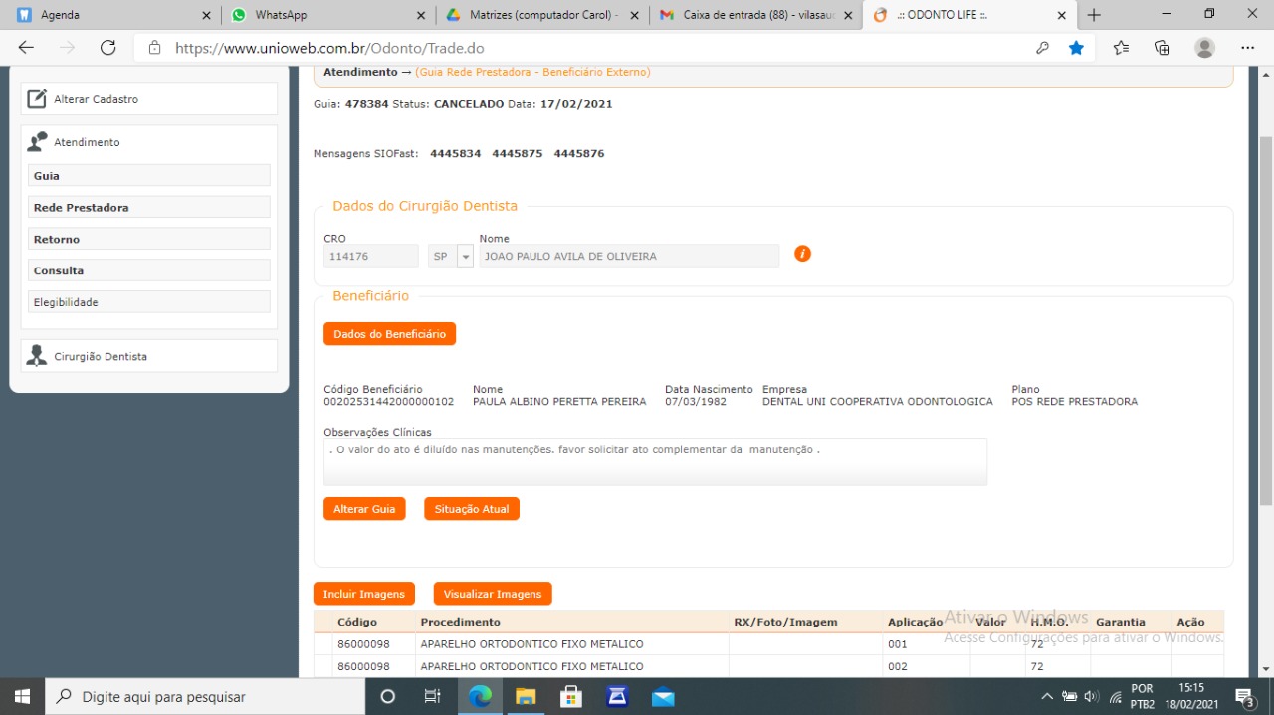Viewport: 1274px width, 715px height.
Task: Open the browser settings ellipsis menu
Action: (1248, 48)
